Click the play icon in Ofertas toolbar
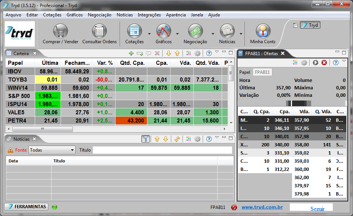 click(x=315, y=63)
